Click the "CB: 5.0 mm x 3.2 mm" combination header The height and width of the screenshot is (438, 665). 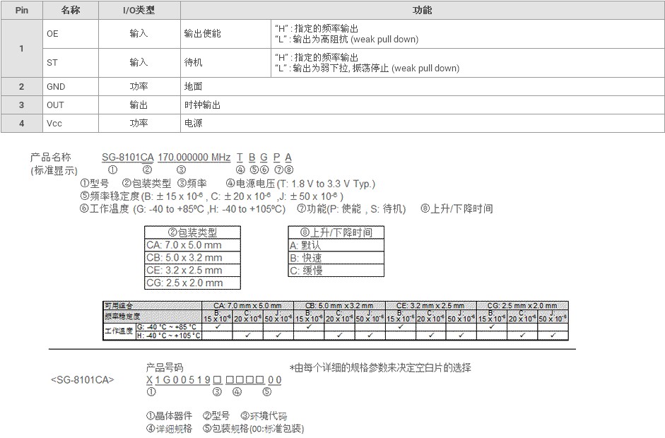tap(339, 305)
